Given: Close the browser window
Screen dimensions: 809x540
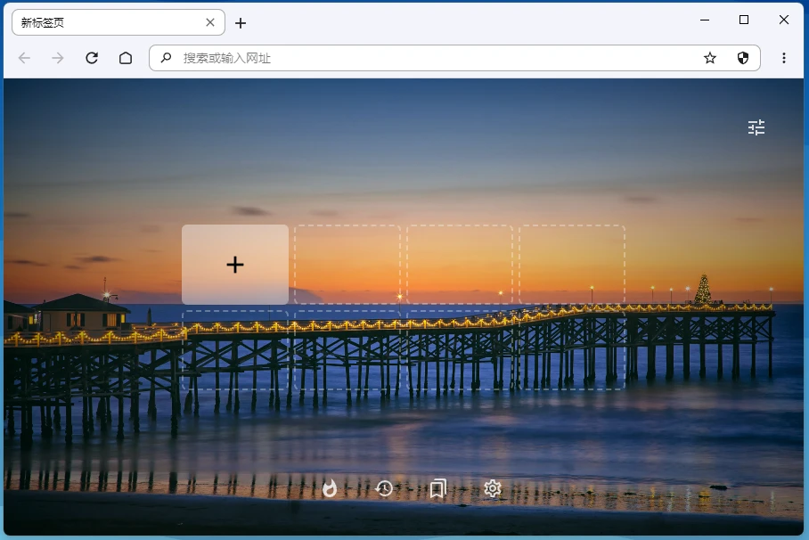Looking at the screenshot, I should (x=784, y=20).
